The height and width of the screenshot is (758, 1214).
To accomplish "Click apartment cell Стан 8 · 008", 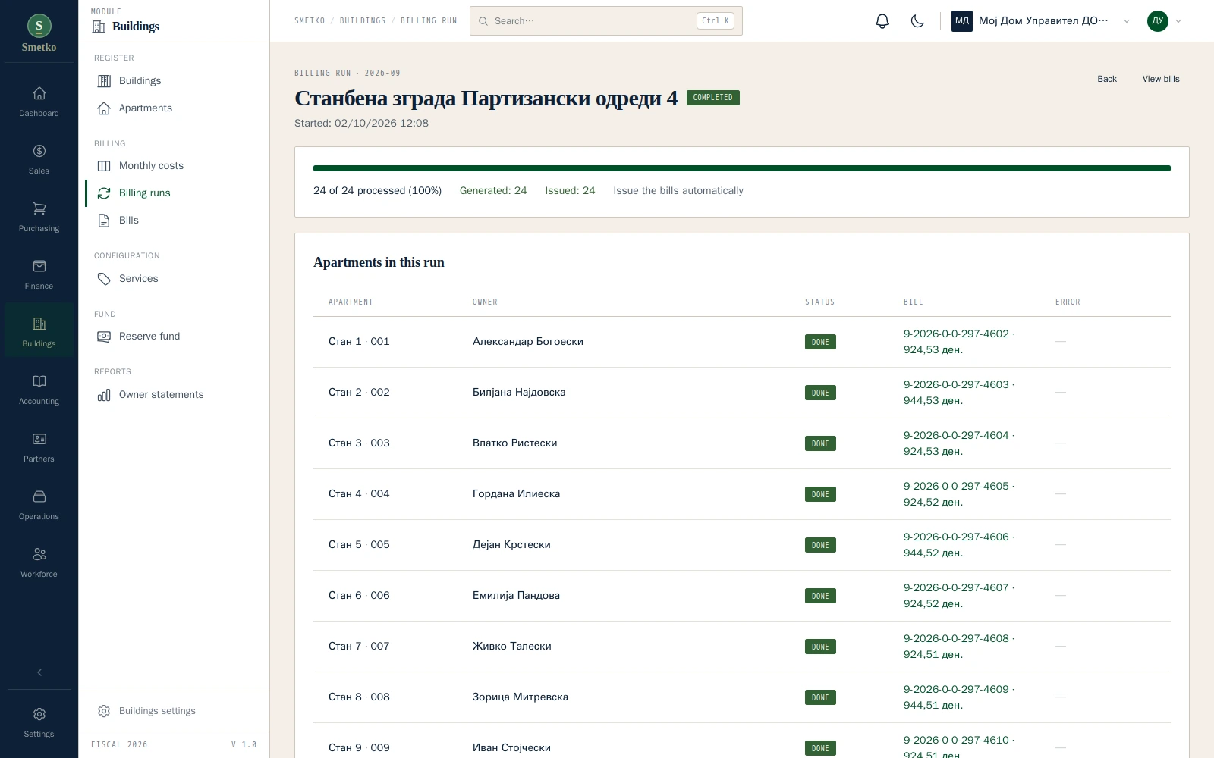I will click(359, 697).
